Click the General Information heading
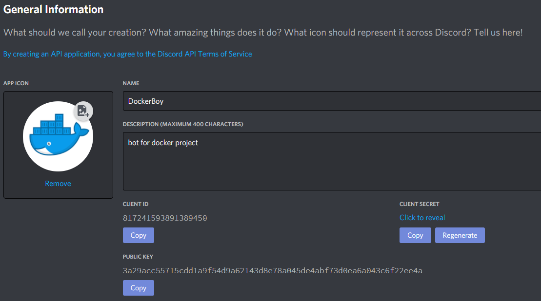 (54, 9)
